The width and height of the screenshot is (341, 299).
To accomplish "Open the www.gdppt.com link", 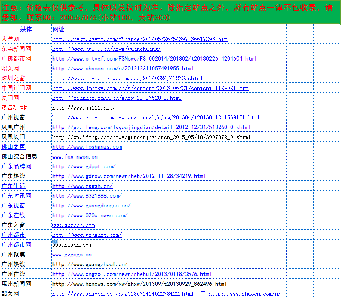I will (84, 166).
